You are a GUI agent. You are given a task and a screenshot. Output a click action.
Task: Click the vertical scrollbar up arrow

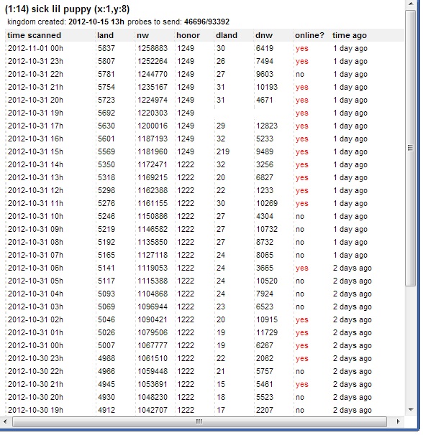click(410, 4)
